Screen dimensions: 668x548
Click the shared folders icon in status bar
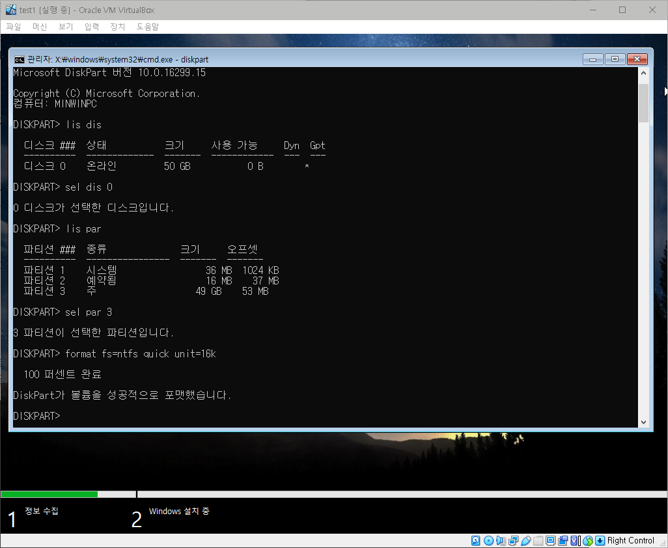[x=538, y=540]
